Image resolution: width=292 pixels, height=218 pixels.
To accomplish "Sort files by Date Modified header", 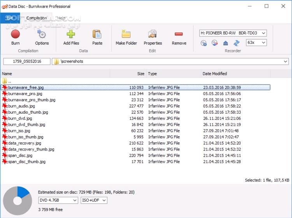I will pyautogui.click(x=215, y=74).
